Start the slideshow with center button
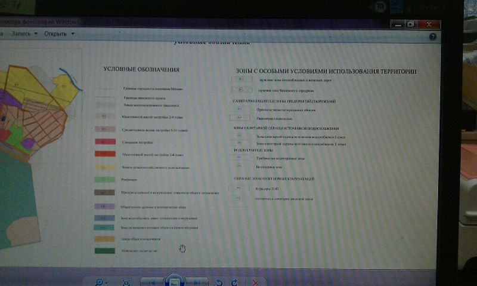 [x=174, y=281]
